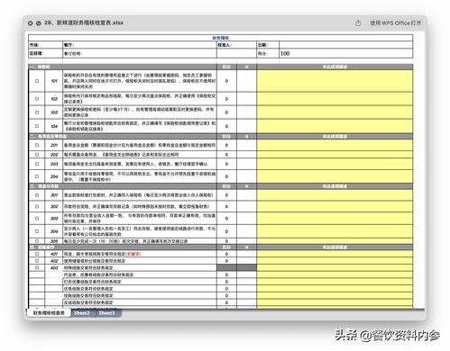Select the 未达成项描述 header in section one
Image resolution: width=450 pixels, height=351 pixels.
tap(335, 67)
